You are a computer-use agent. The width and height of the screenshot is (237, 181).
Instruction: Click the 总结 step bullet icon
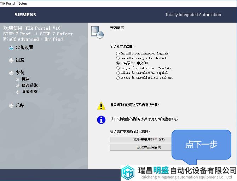11,106
